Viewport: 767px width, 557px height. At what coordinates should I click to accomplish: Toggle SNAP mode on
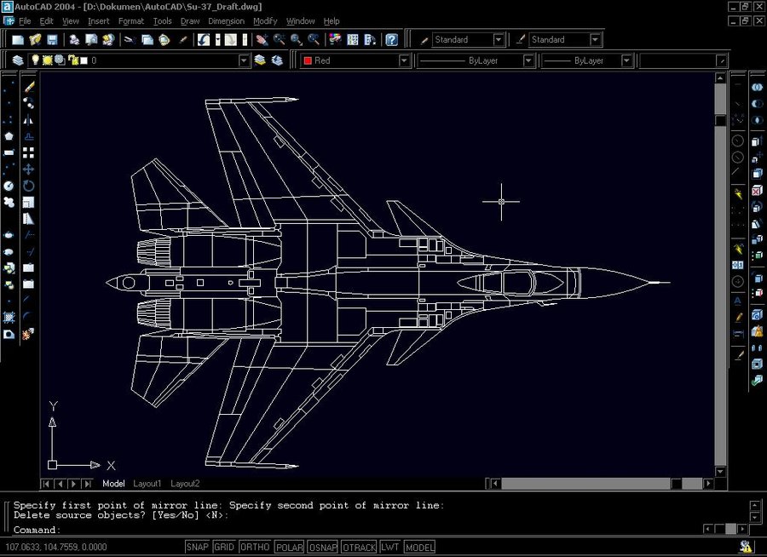click(197, 548)
